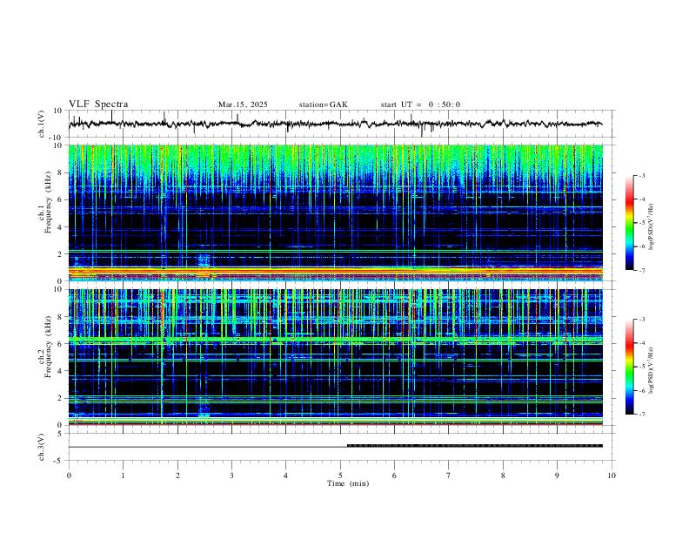Click the green 6 kHz horizontal line in ch.2
This screenshot has height=533, width=689.
pos(335,340)
